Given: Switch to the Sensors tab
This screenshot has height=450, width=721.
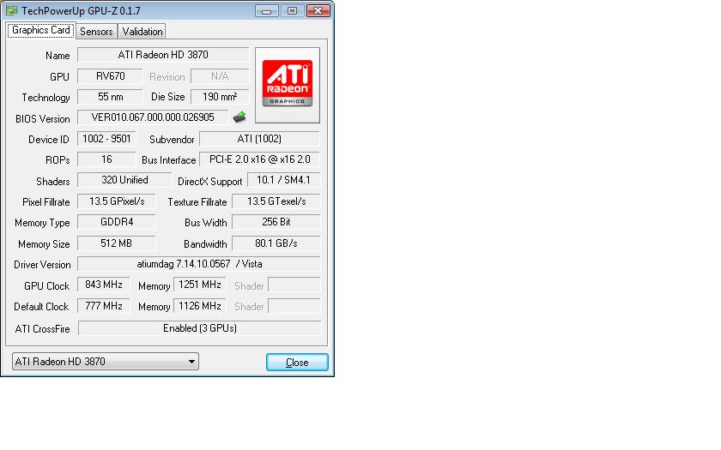Looking at the screenshot, I should [x=96, y=31].
